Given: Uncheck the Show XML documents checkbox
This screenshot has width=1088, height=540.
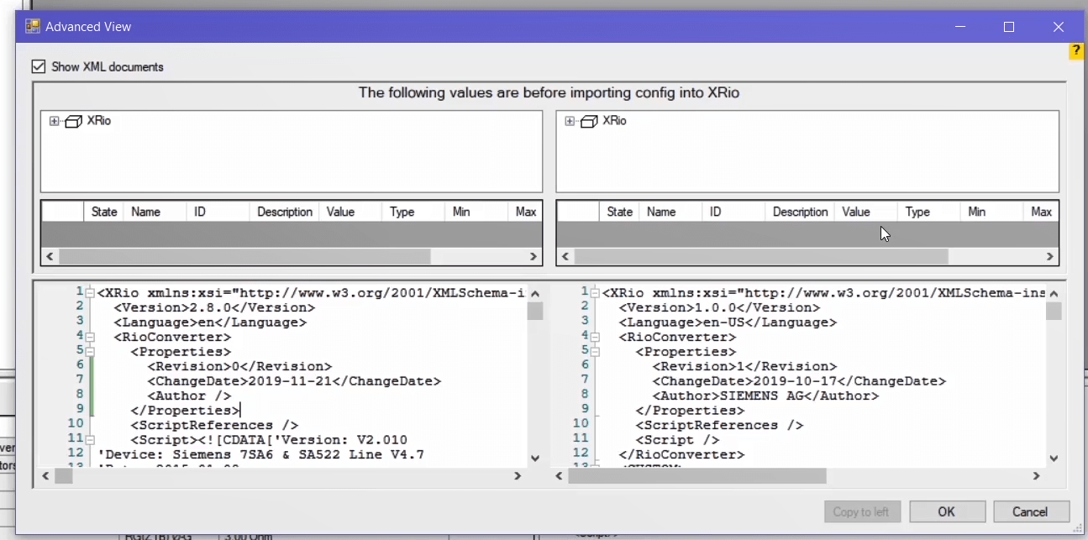Looking at the screenshot, I should click(38, 66).
